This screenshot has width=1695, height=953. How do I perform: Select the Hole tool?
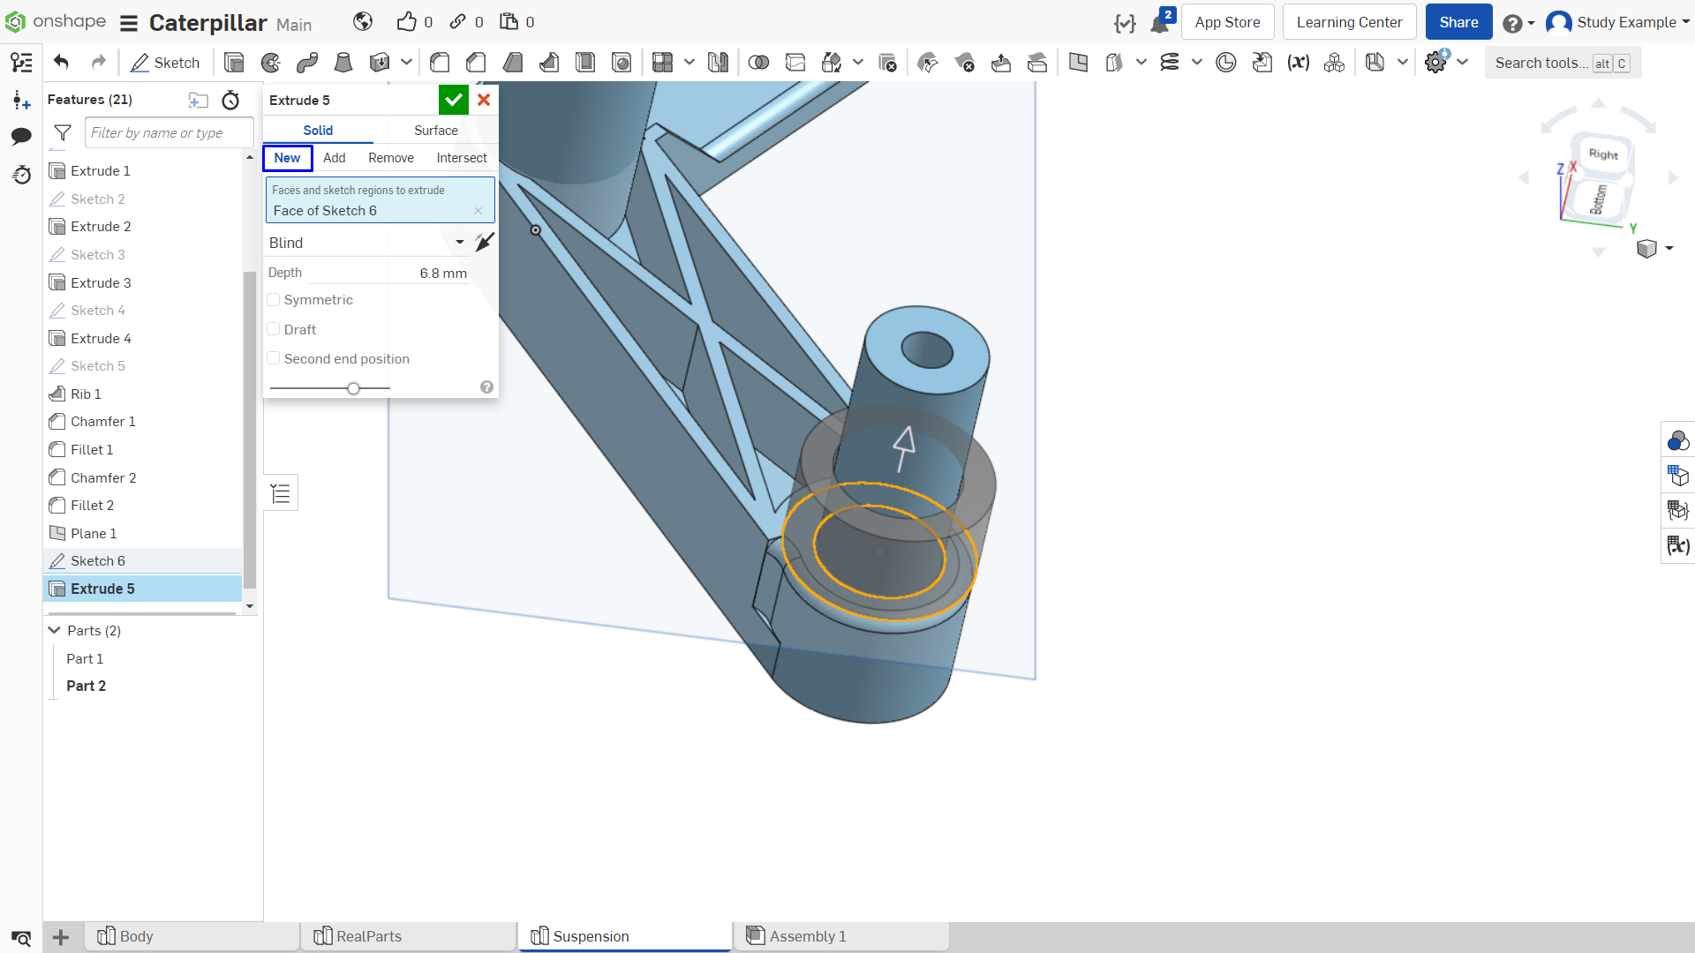pyautogui.click(x=621, y=63)
